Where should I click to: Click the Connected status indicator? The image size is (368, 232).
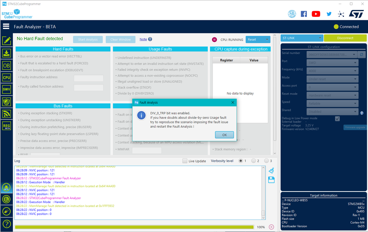pos(346,27)
